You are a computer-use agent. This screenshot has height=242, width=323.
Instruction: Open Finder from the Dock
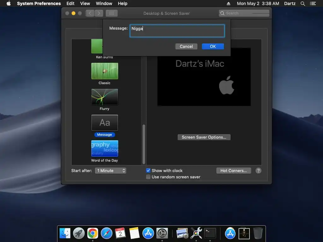tap(65, 233)
